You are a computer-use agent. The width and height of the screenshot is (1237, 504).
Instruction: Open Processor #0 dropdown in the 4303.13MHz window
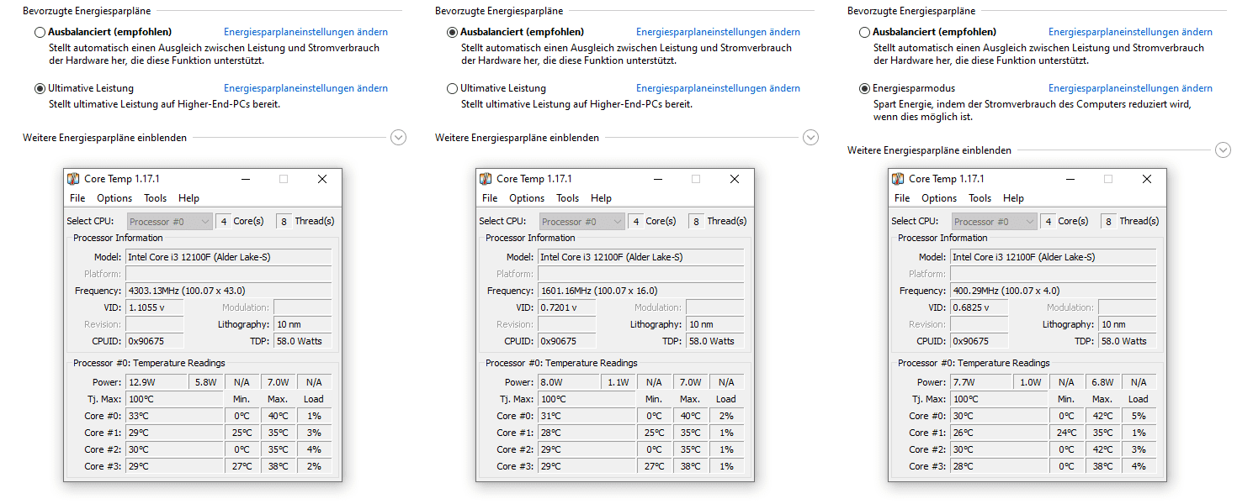pyautogui.click(x=170, y=221)
